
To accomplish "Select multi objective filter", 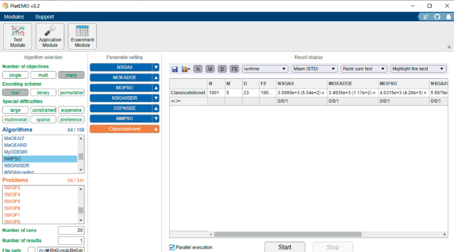I will [43, 76].
